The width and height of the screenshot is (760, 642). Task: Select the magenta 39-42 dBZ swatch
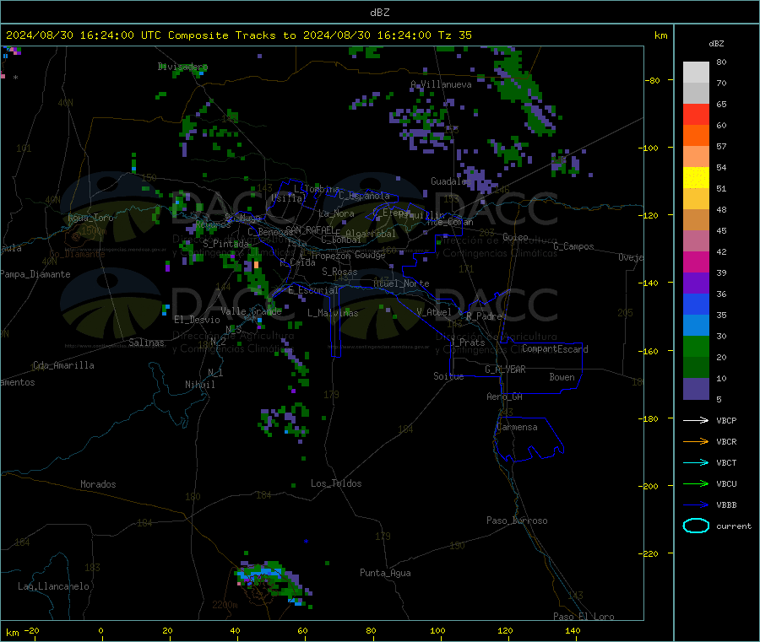point(696,262)
